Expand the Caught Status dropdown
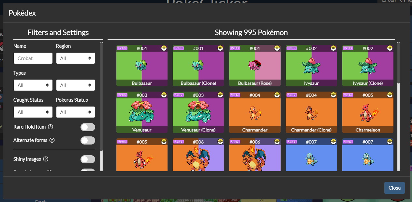The height and width of the screenshot is (202, 412). click(33, 112)
